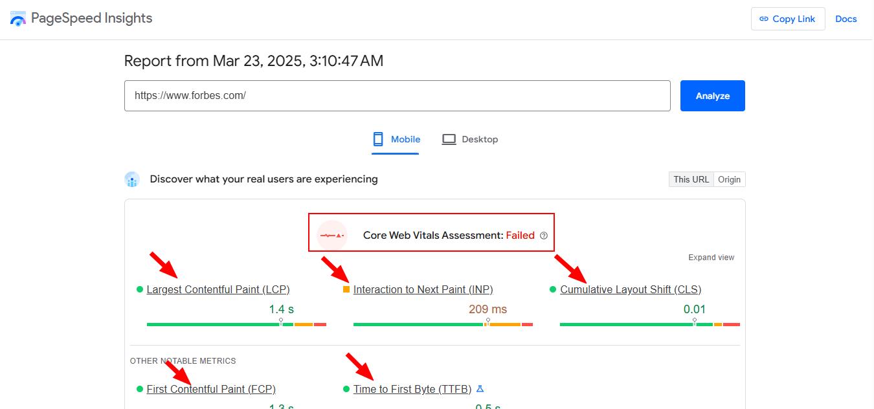874x409 pixels.
Task: Click the experimental flask icon beside TTFB
Action: pos(480,389)
